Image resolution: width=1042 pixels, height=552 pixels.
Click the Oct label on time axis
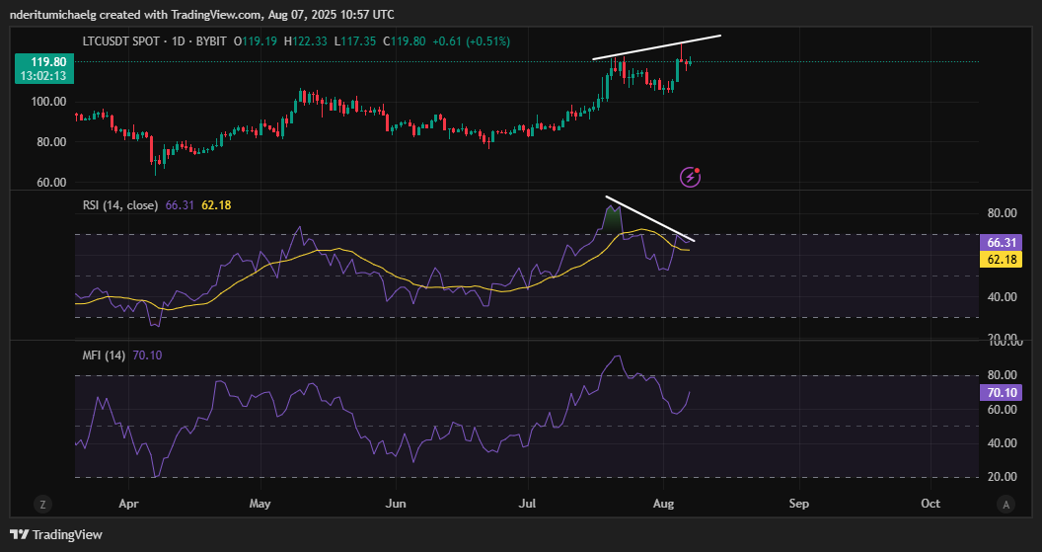(x=930, y=504)
